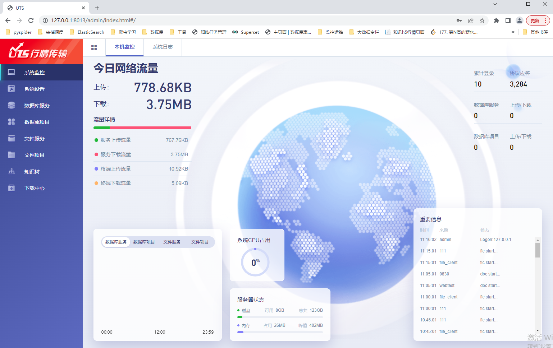The width and height of the screenshot is (553, 348).
Task: Go back with browser back arrow
Action: coord(8,20)
